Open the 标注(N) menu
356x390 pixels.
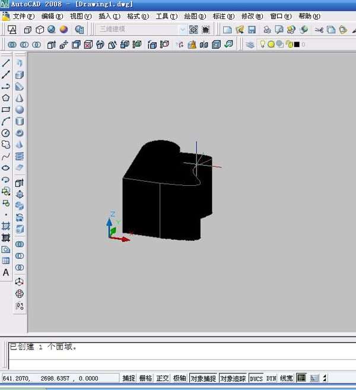224,16
